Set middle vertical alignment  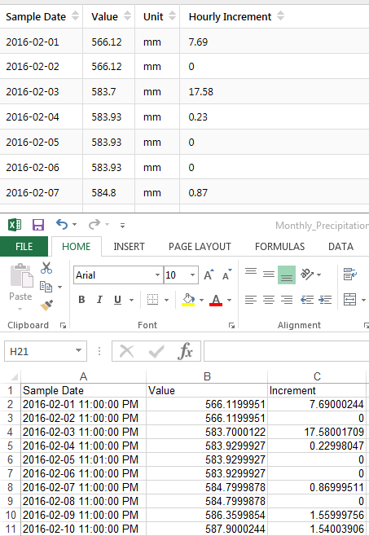click(269, 275)
